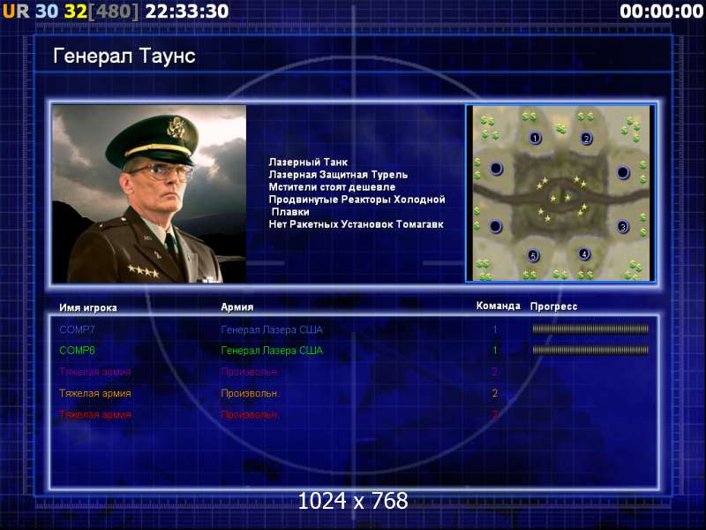Click the Имя игрока column header

click(87, 307)
